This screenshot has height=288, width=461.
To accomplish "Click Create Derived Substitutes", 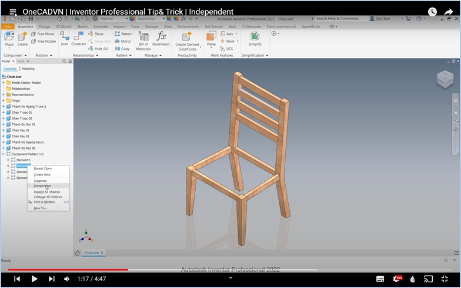I will 187,41.
